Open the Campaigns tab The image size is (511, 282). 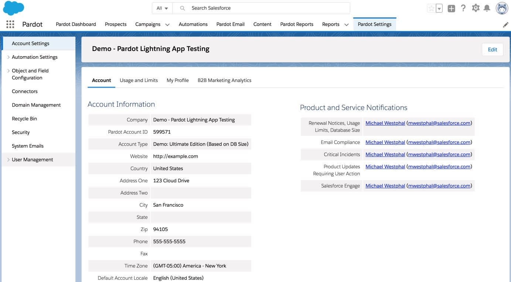pyautogui.click(x=148, y=24)
